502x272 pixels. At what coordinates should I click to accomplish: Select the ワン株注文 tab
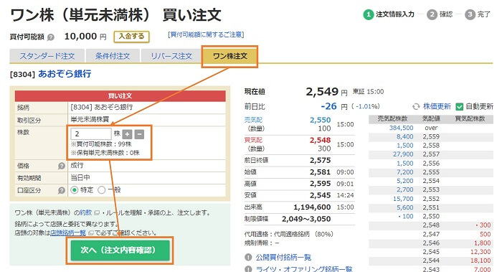(x=229, y=56)
